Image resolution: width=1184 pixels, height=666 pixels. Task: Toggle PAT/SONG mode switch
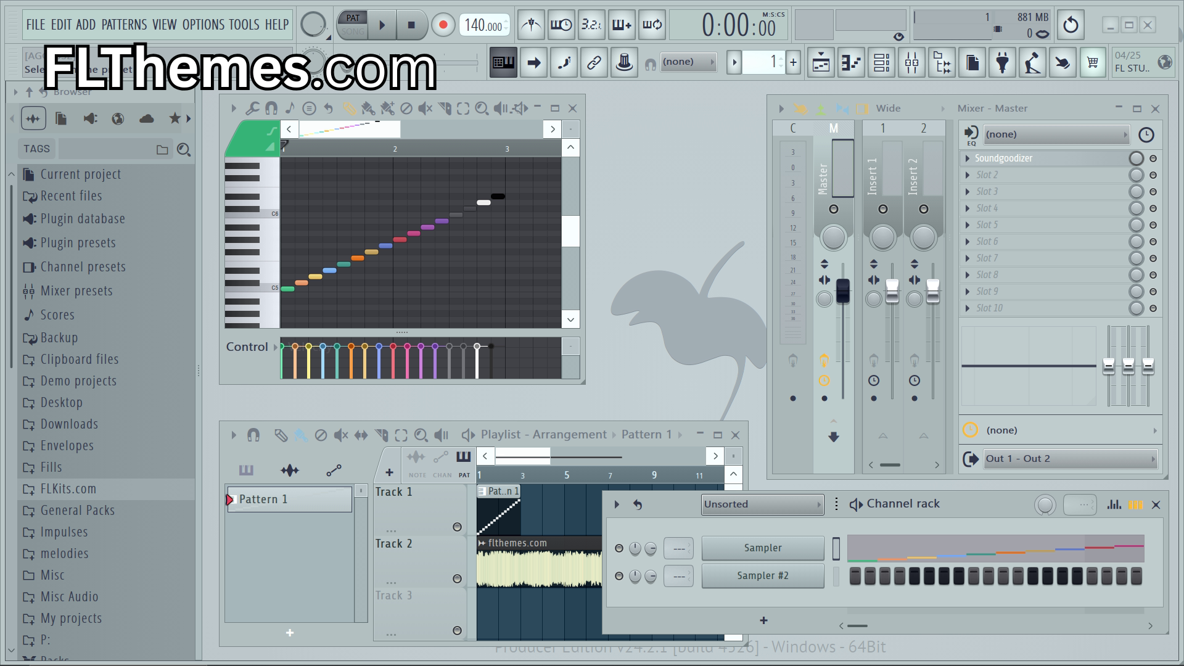[353, 25]
